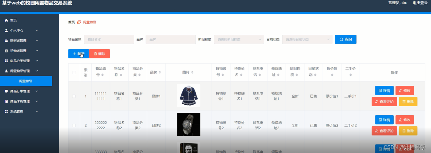This screenshot has width=431, height=153.
Task: Click 修改 button for 物品名称2 row
Action: pos(404,120)
